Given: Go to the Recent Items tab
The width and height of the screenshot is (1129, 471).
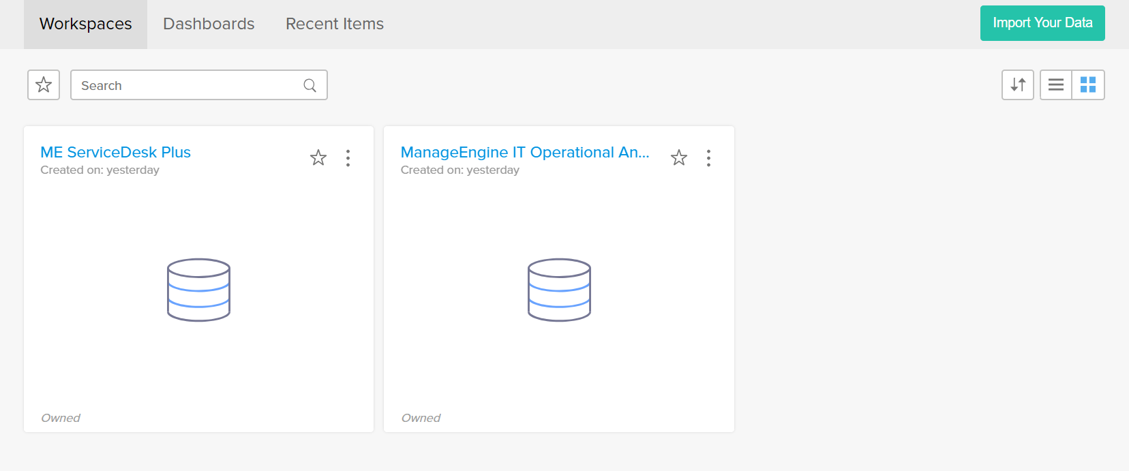Looking at the screenshot, I should [335, 25].
